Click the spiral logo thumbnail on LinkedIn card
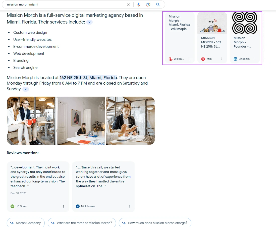The image size is (276, 227). [245, 23]
